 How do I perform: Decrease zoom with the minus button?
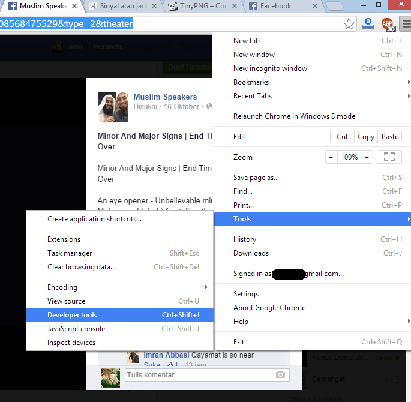(x=332, y=157)
